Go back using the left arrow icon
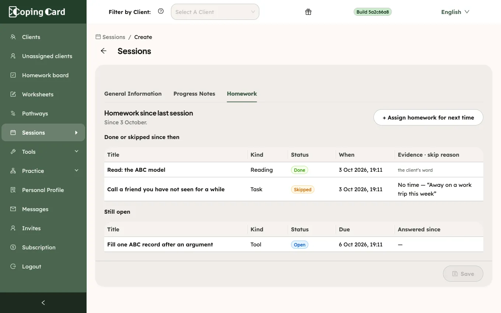The width and height of the screenshot is (501, 313). 104,51
